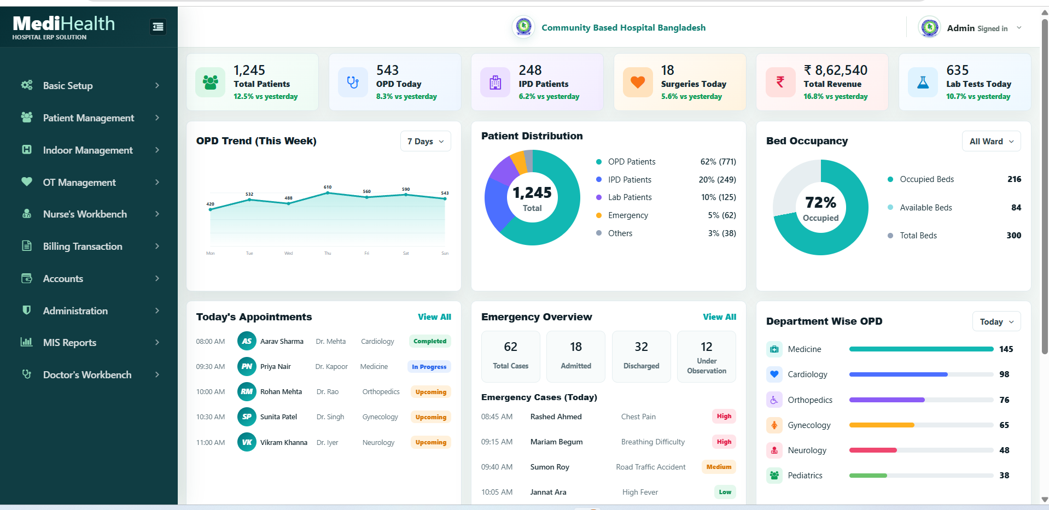
Task: Click the Cardiology heart department icon
Action: 774,374
